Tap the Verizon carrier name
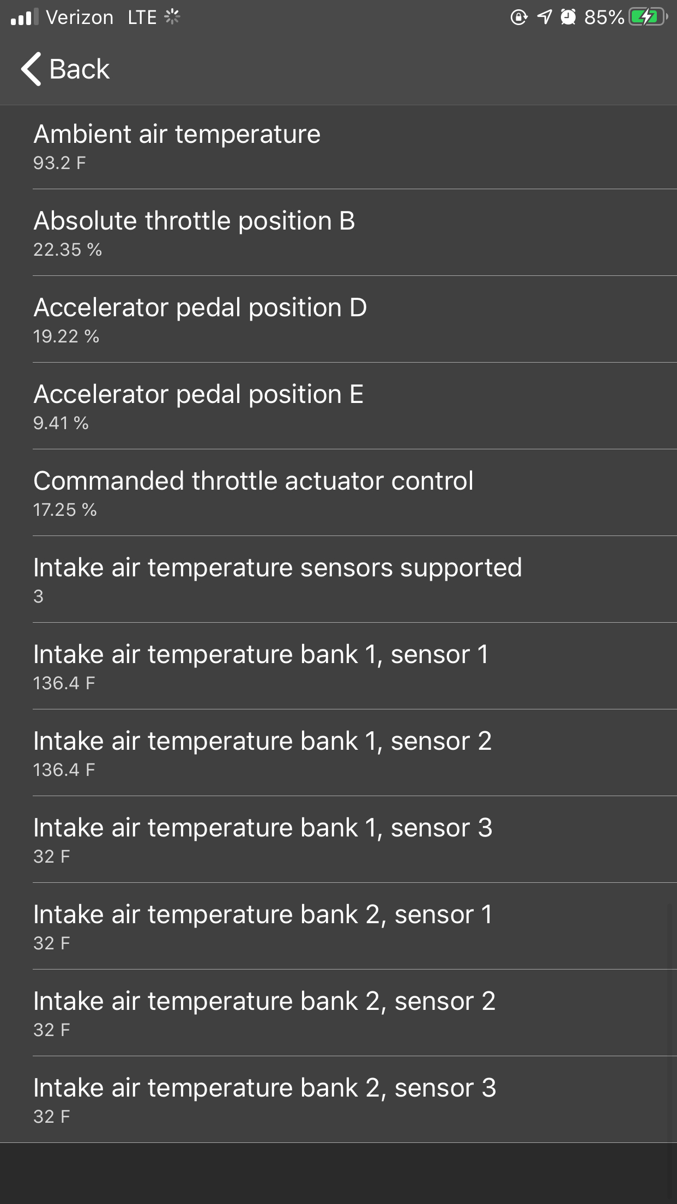The height and width of the screenshot is (1204, 677). 80,17
